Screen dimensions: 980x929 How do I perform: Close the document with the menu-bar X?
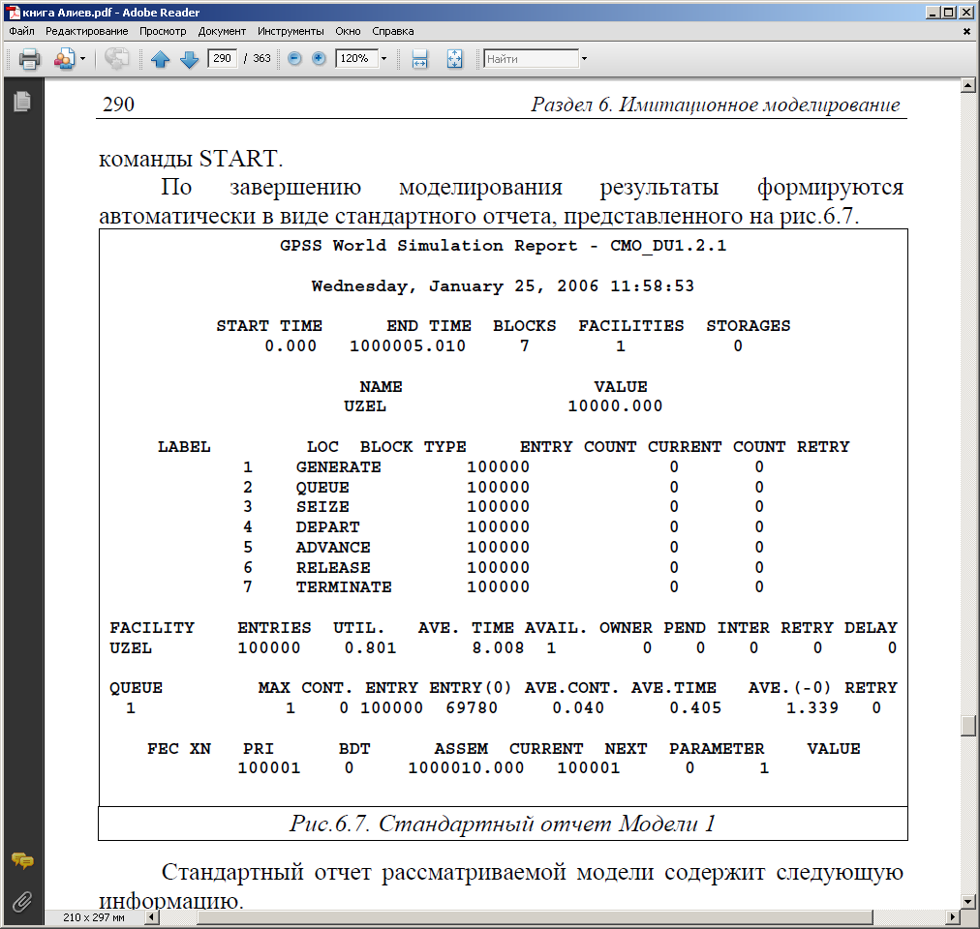[966, 31]
